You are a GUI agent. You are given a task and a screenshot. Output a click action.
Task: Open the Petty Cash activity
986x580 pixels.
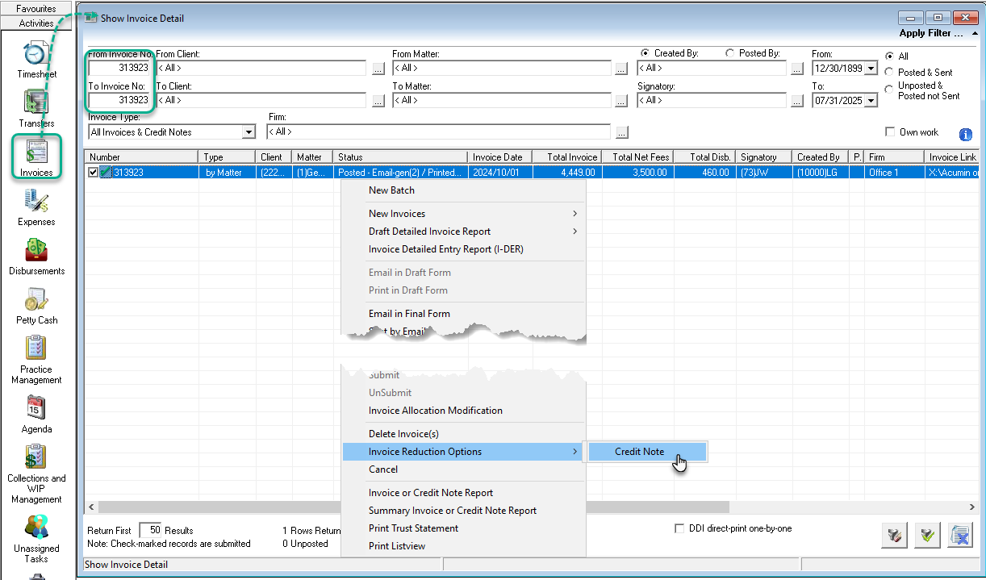tap(36, 305)
